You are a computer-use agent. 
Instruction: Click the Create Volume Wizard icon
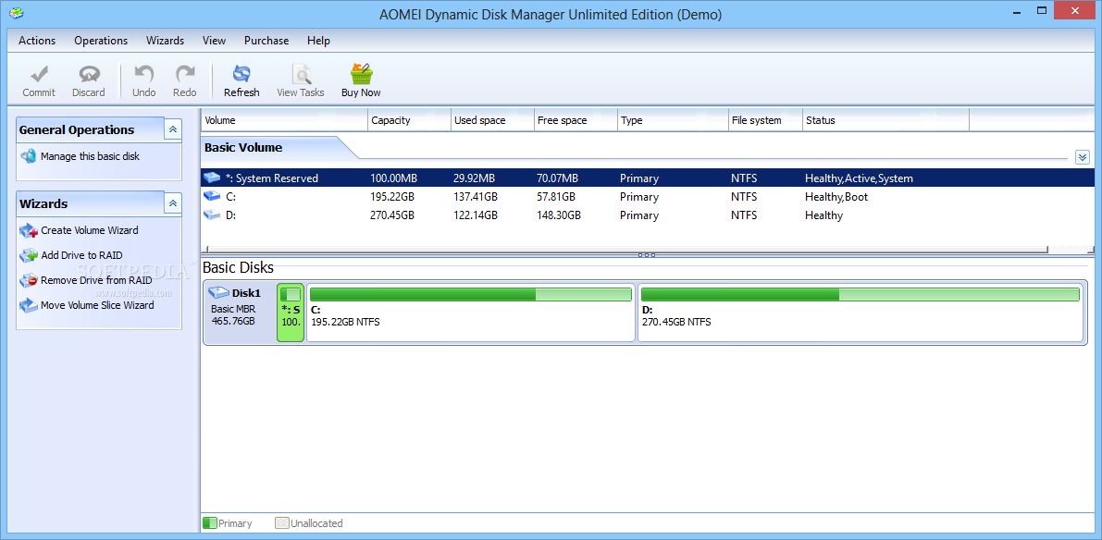click(28, 230)
